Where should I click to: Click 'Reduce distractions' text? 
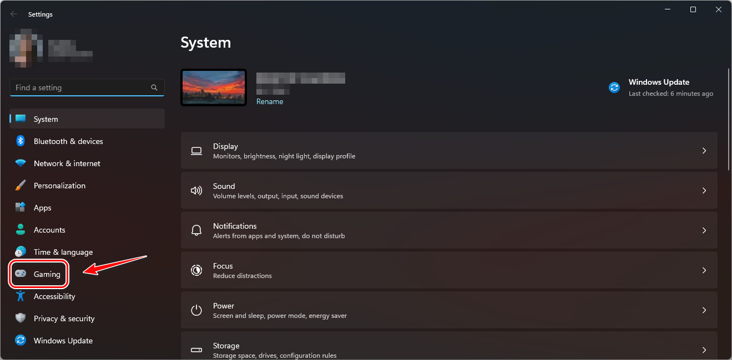click(243, 276)
